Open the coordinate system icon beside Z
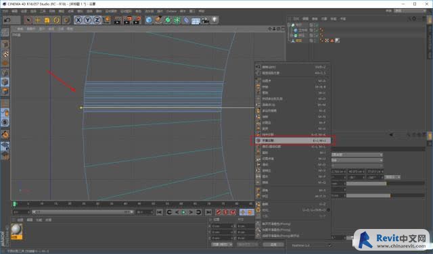 tap(106, 20)
